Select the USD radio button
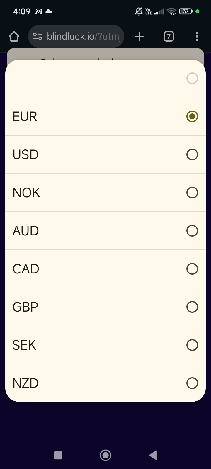This screenshot has width=211, height=469. pos(192,154)
